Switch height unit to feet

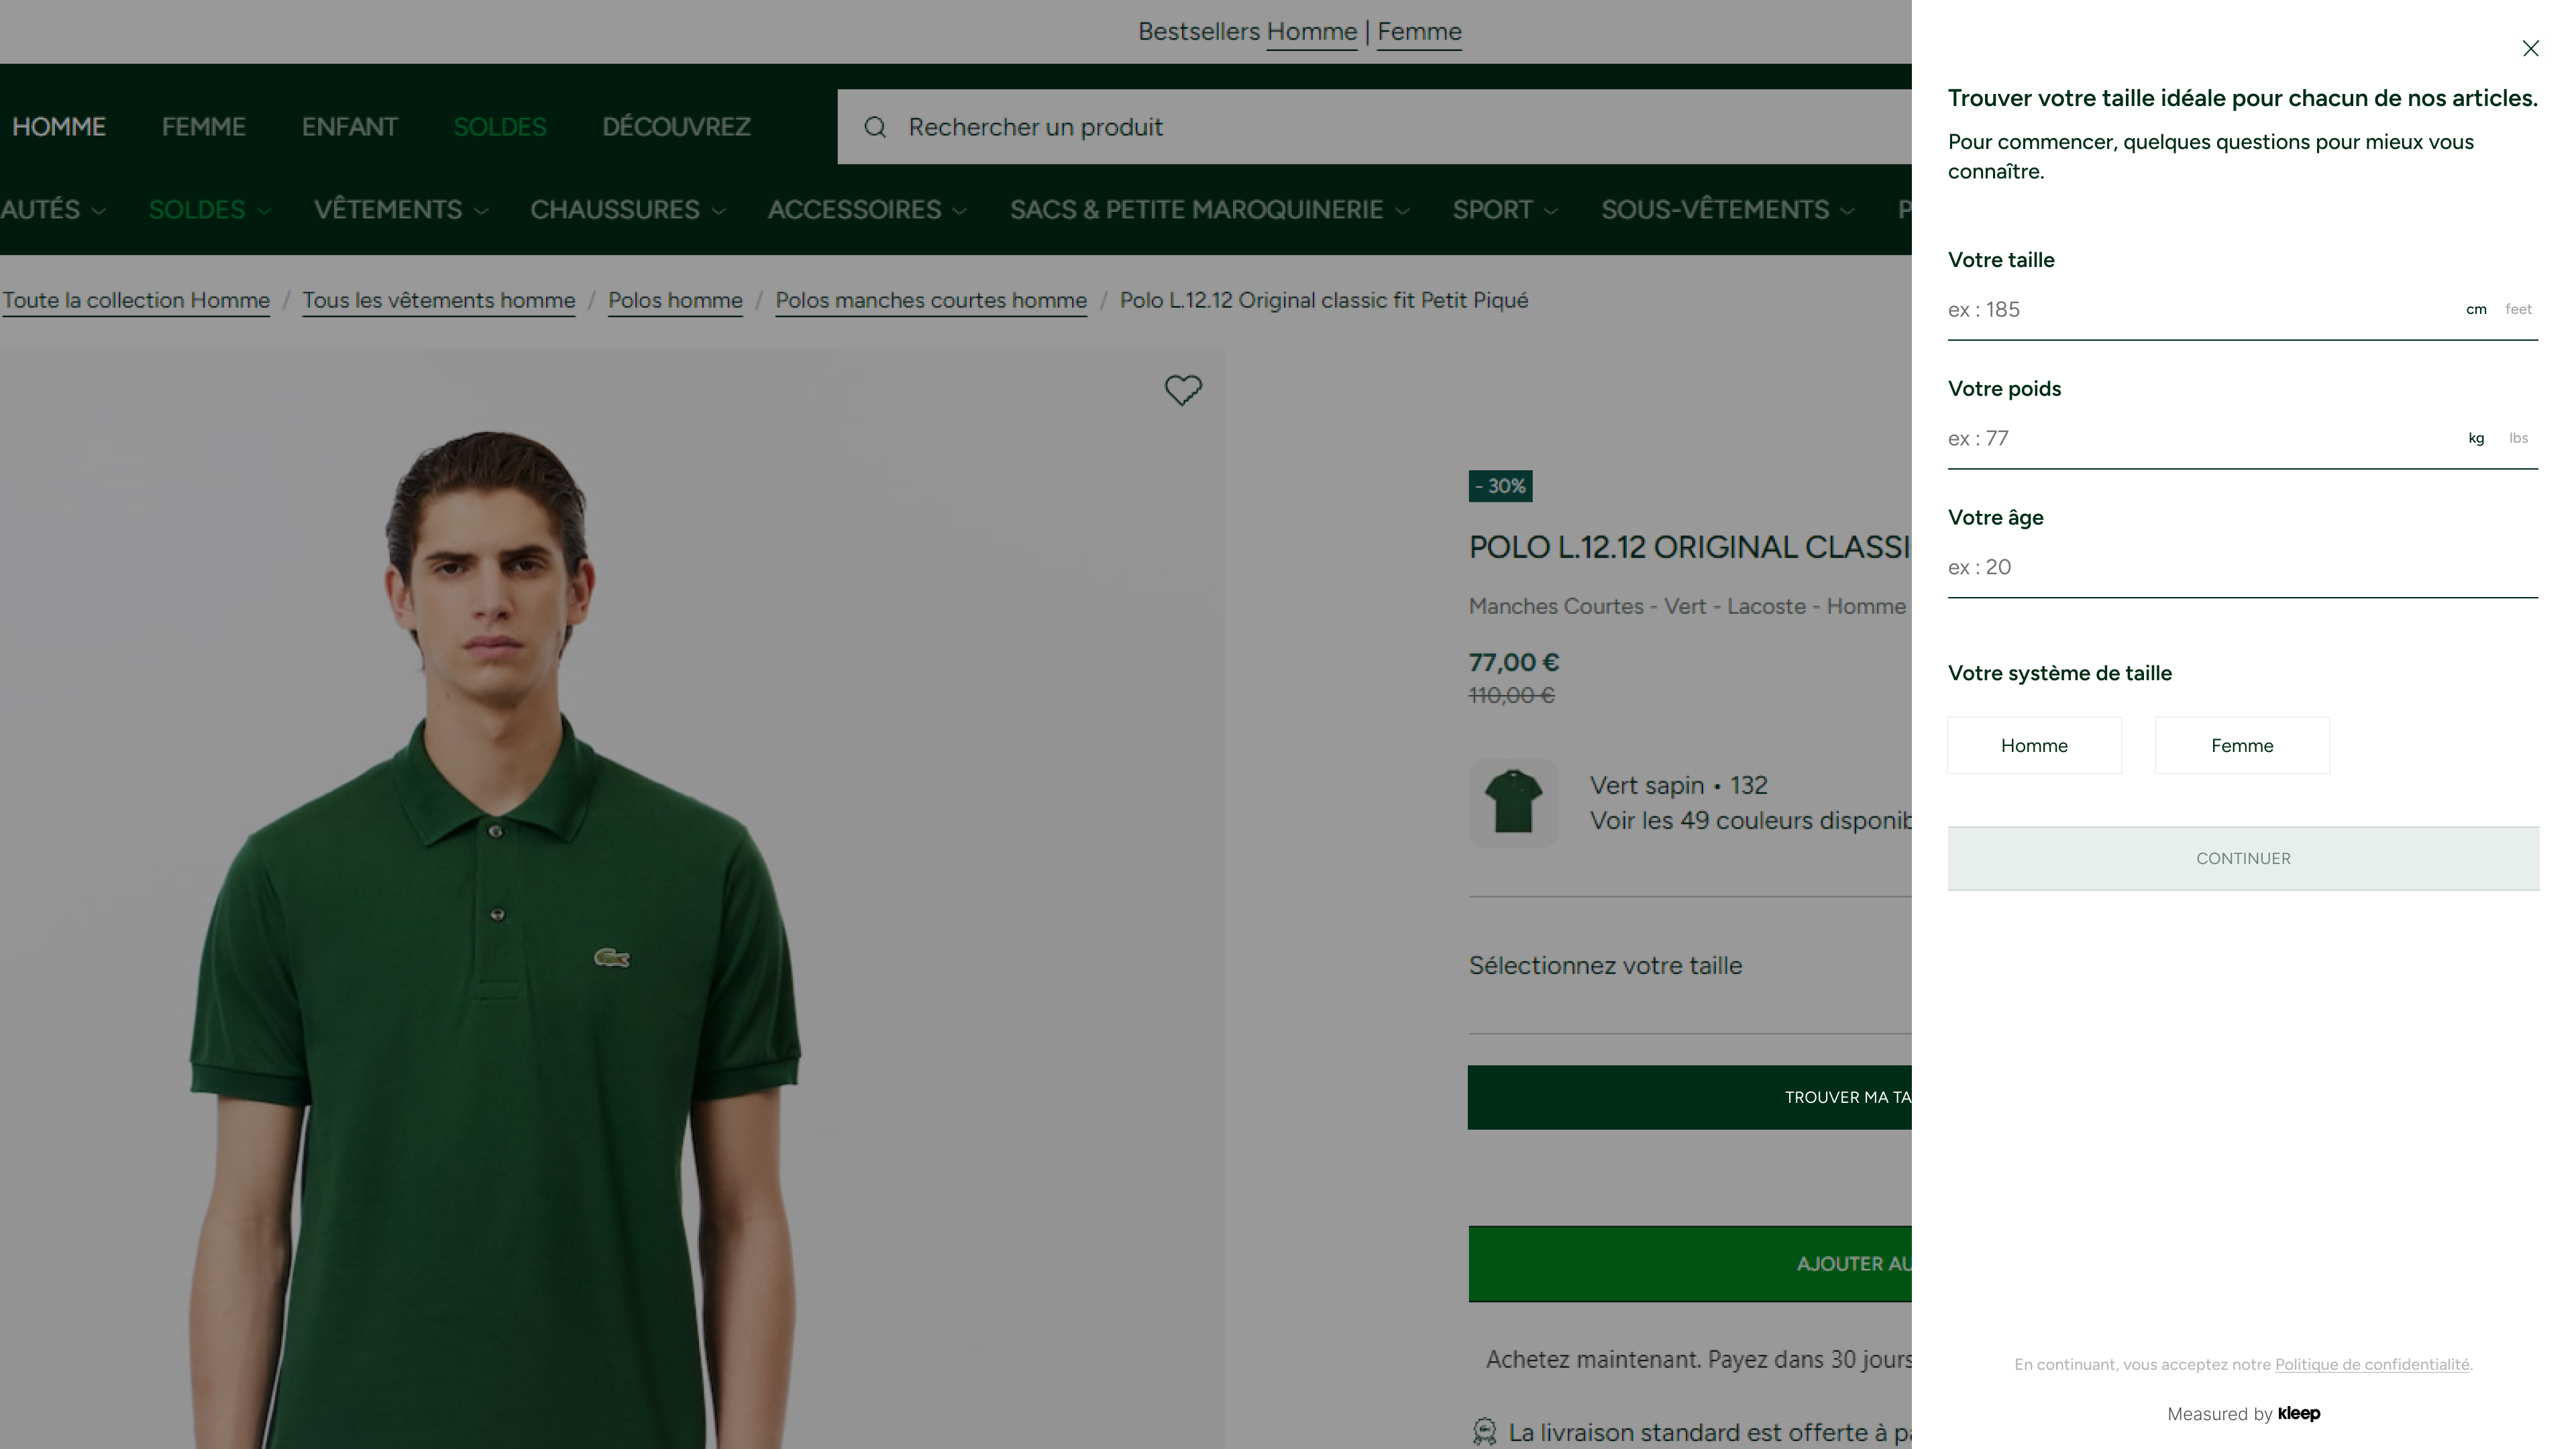tap(2518, 309)
